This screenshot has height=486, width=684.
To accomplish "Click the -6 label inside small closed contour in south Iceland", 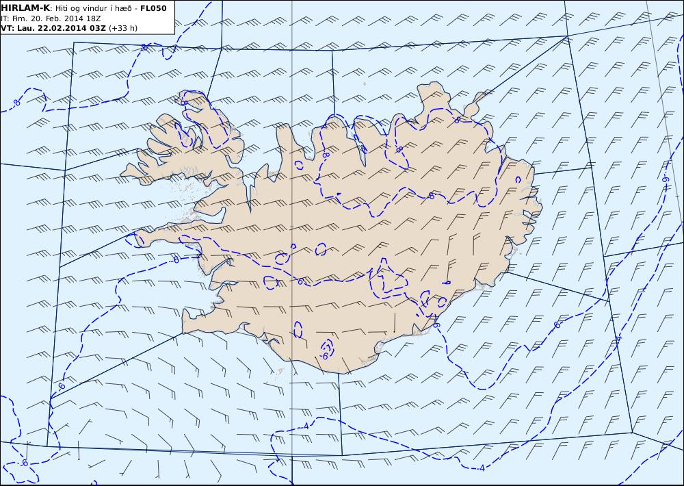I will point(324,356).
